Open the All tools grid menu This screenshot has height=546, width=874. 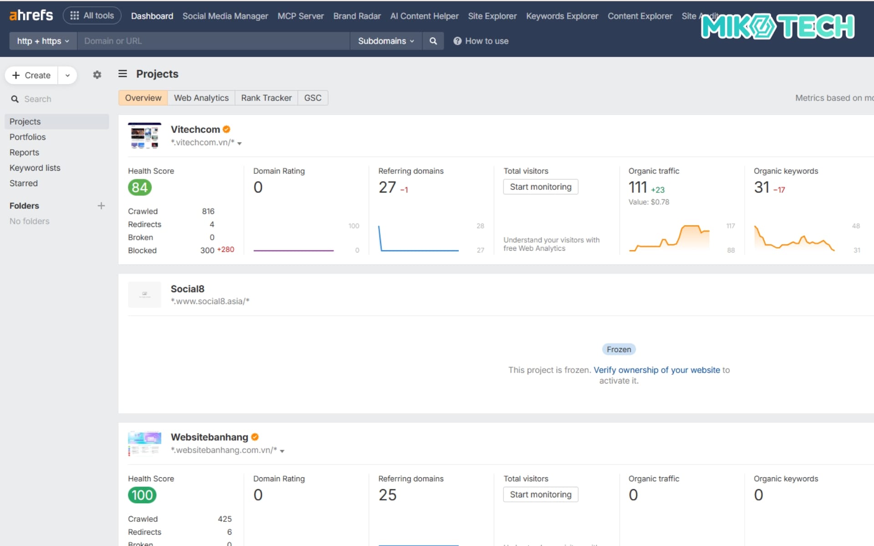pyautogui.click(x=92, y=15)
